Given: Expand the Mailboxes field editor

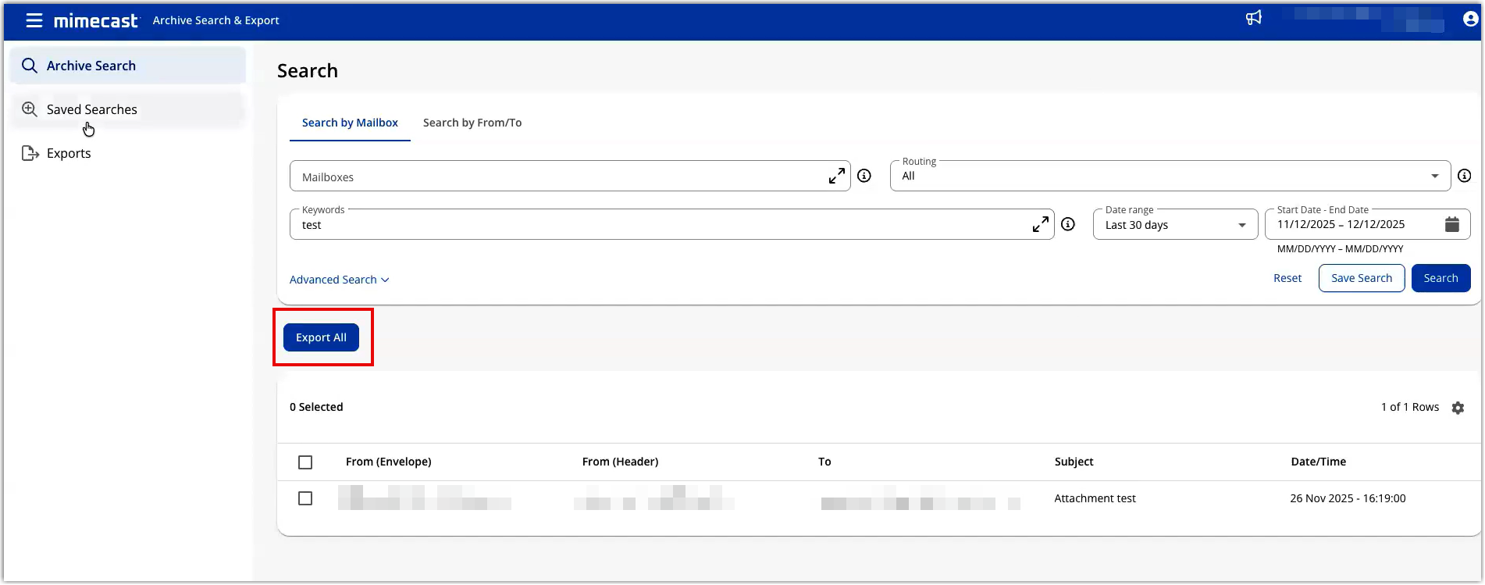Looking at the screenshot, I should [836, 177].
